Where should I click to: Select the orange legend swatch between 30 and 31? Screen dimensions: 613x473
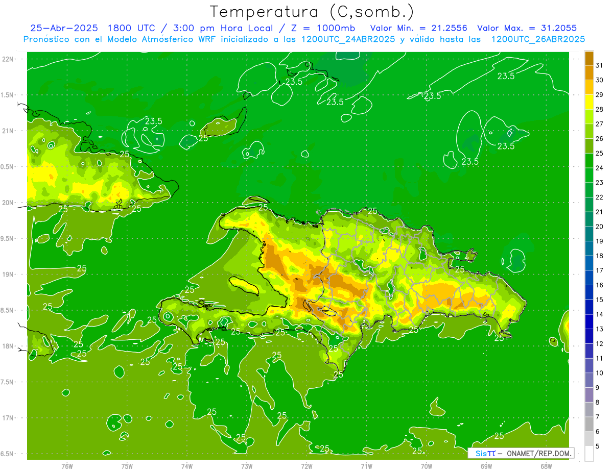(x=589, y=72)
